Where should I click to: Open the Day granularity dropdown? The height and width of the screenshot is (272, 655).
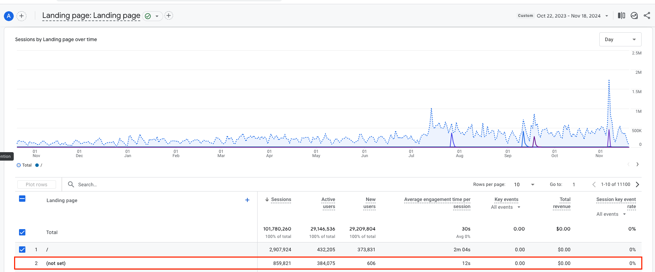tap(620, 39)
